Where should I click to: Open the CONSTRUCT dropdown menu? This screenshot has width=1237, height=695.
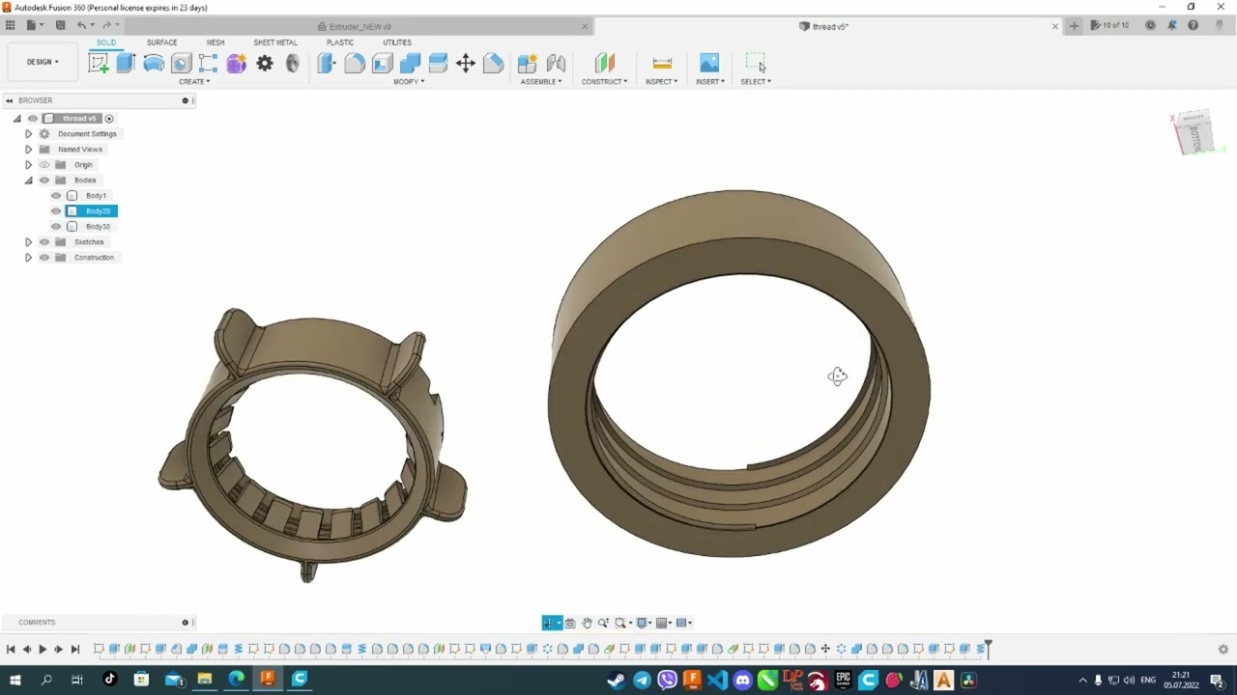(604, 82)
